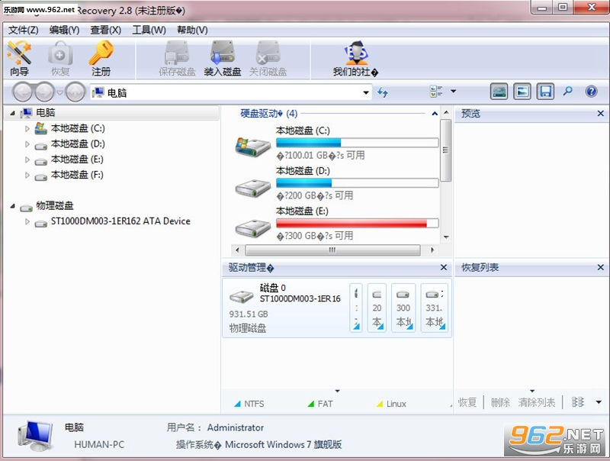Click the Linux legend label

(396, 405)
